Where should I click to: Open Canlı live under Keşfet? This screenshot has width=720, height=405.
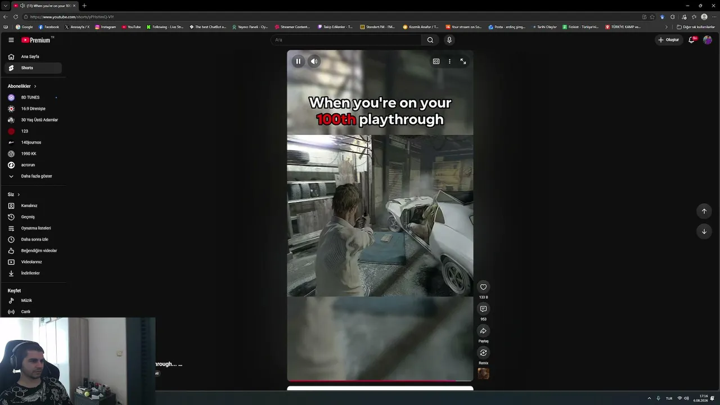(x=33, y=312)
